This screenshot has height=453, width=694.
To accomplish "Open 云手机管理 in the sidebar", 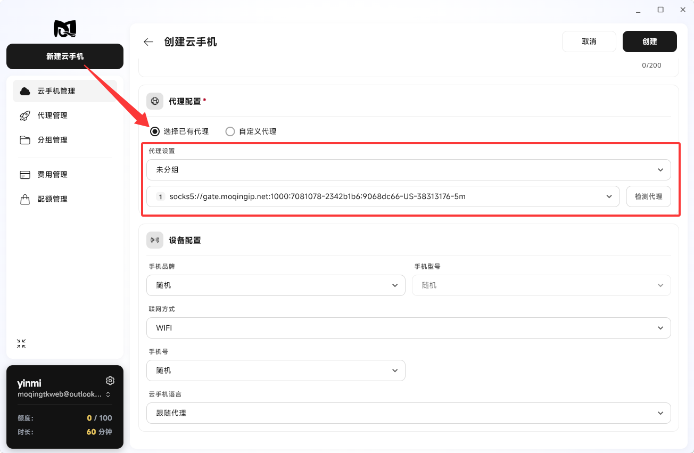I will pyautogui.click(x=65, y=91).
